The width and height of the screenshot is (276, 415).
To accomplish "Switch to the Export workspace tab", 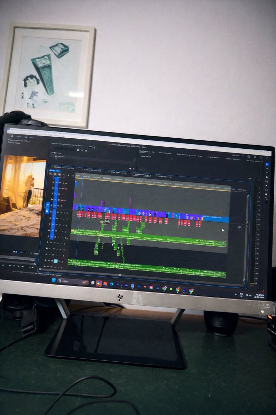I will [31, 137].
